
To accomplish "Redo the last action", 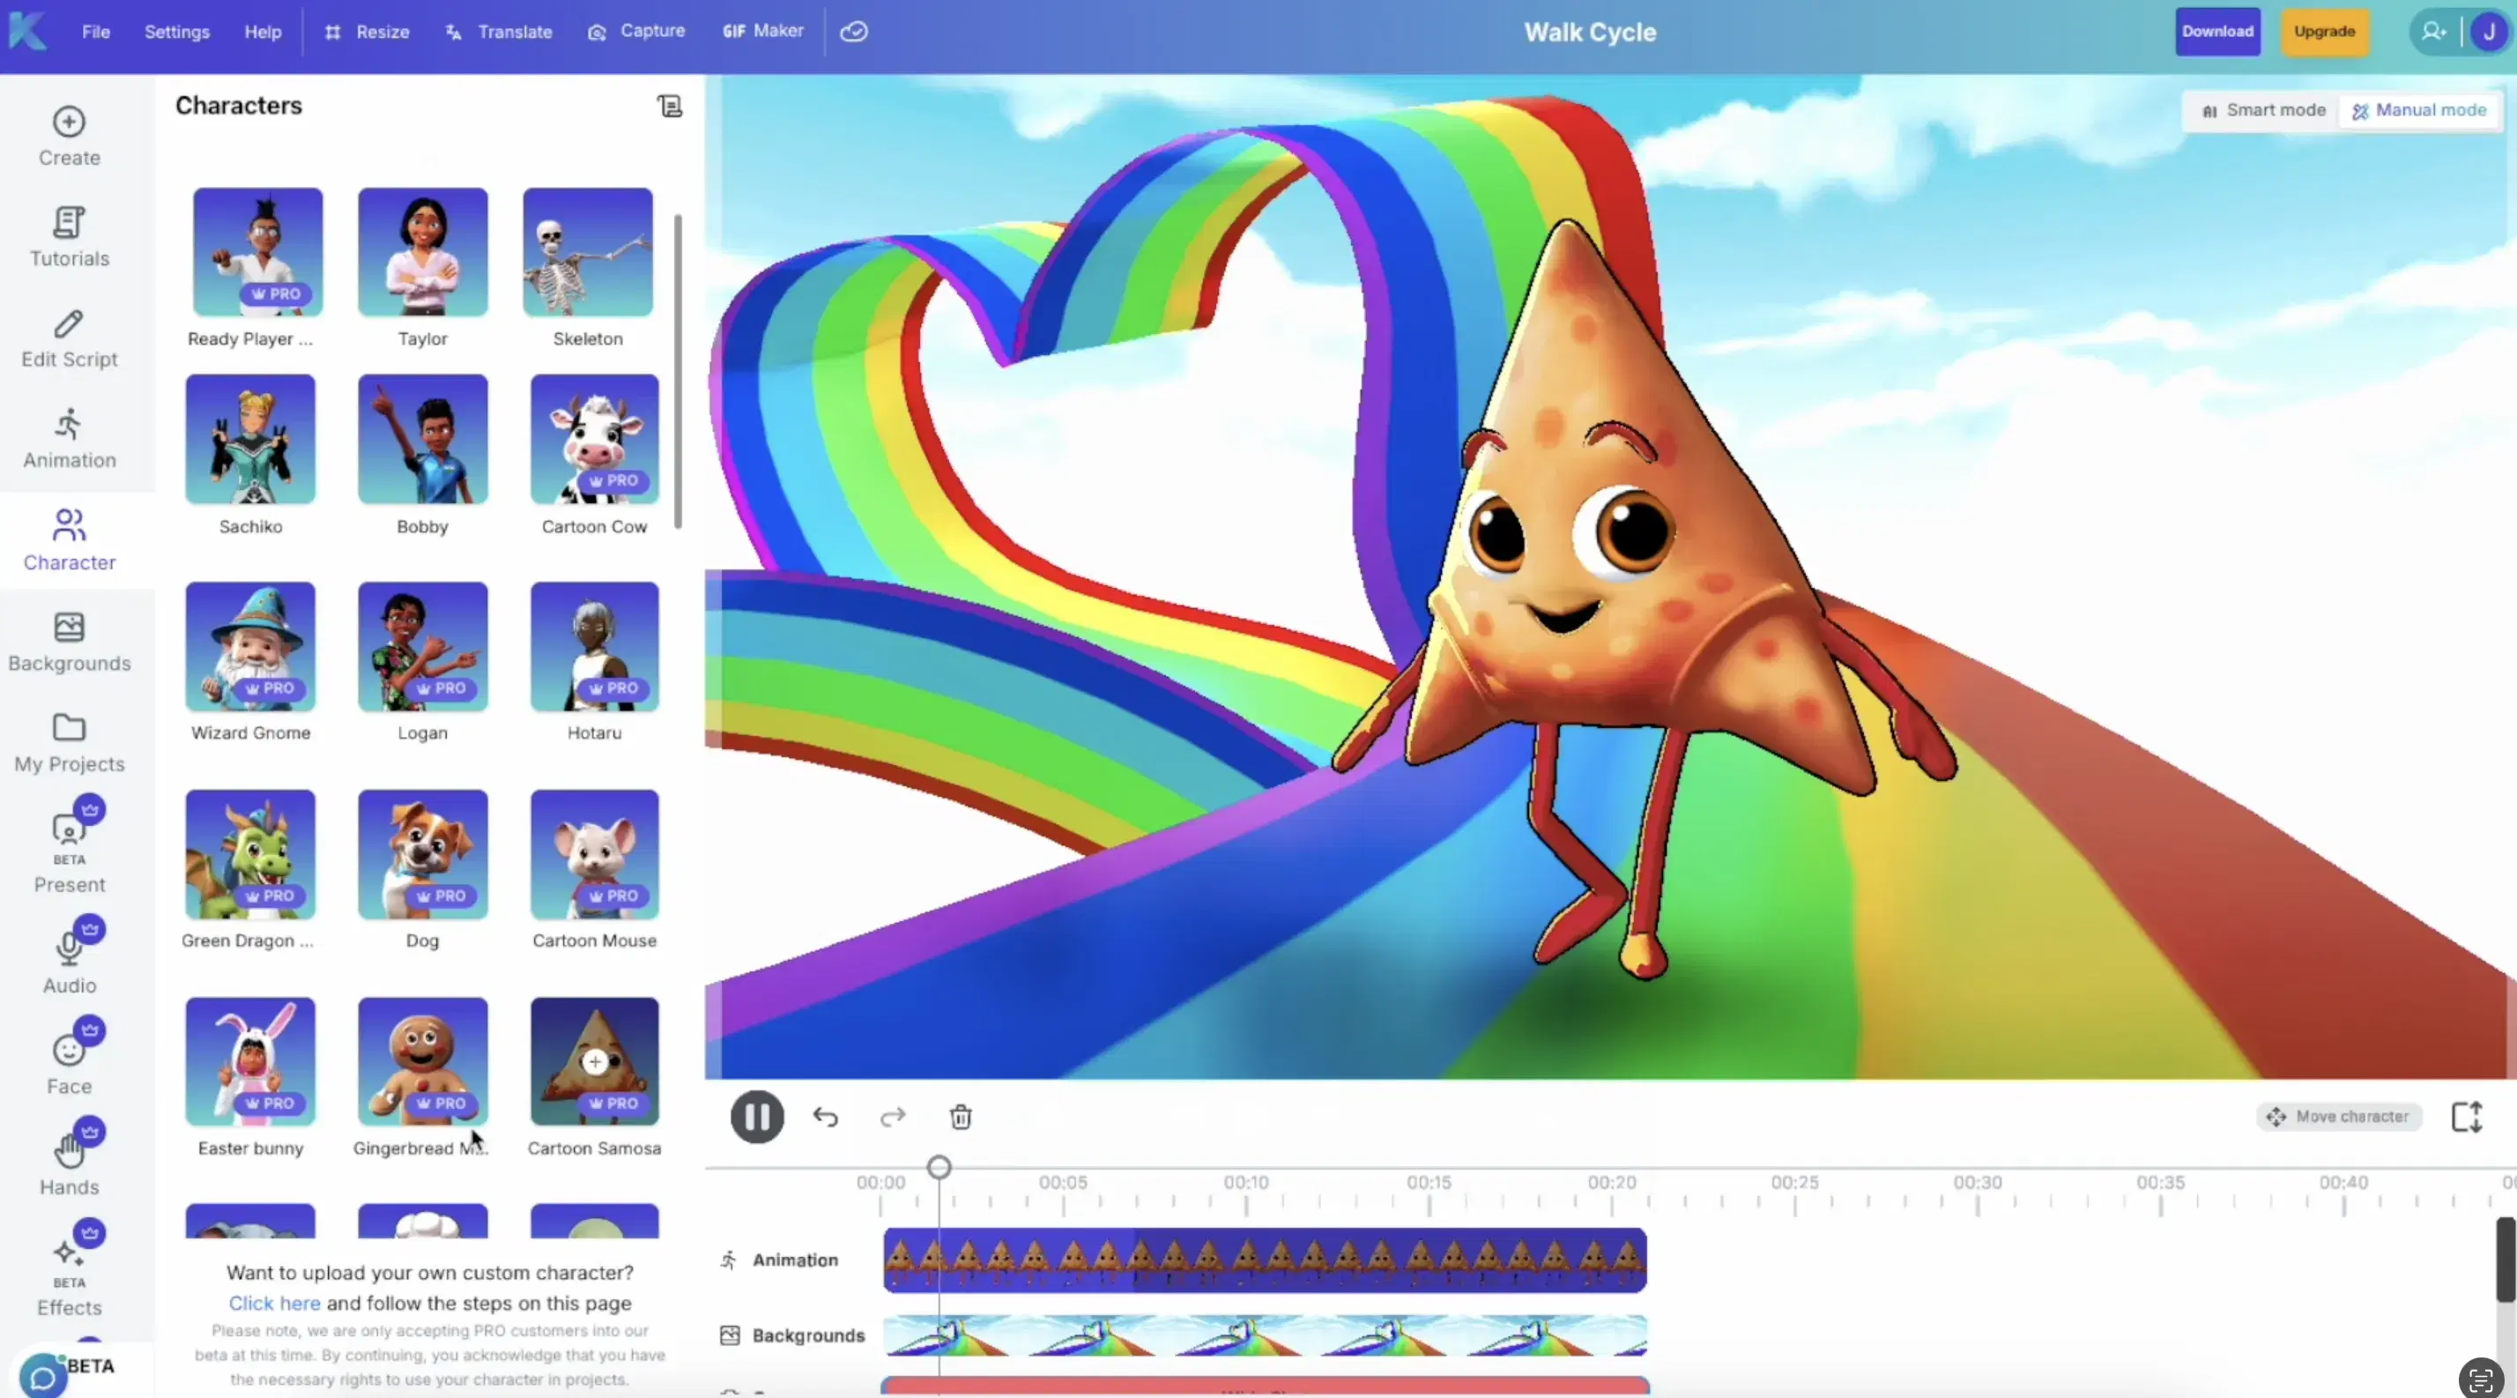I will (893, 1117).
